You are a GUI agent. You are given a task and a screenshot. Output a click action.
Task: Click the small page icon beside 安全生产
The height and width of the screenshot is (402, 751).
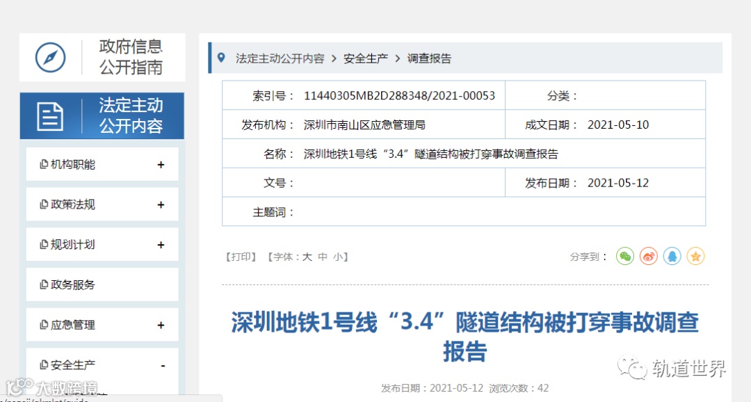click(44, 365)
